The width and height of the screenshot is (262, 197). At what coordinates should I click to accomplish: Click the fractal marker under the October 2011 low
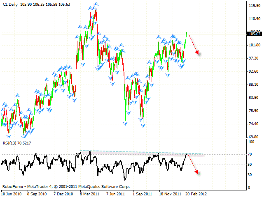(143, 125)
